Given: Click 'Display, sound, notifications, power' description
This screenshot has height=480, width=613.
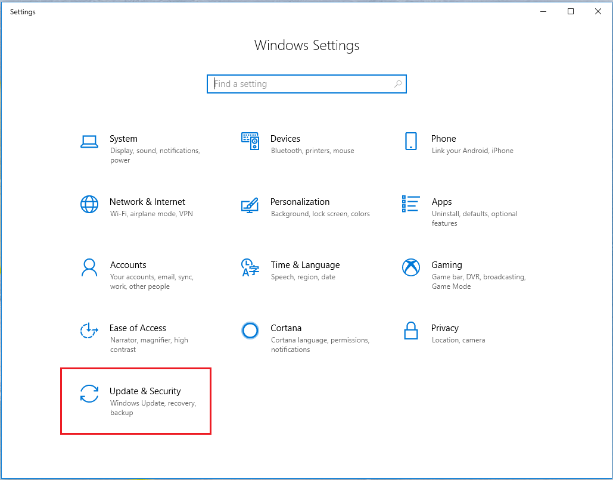Looking at the screenshot, I should tap(155, 155).
